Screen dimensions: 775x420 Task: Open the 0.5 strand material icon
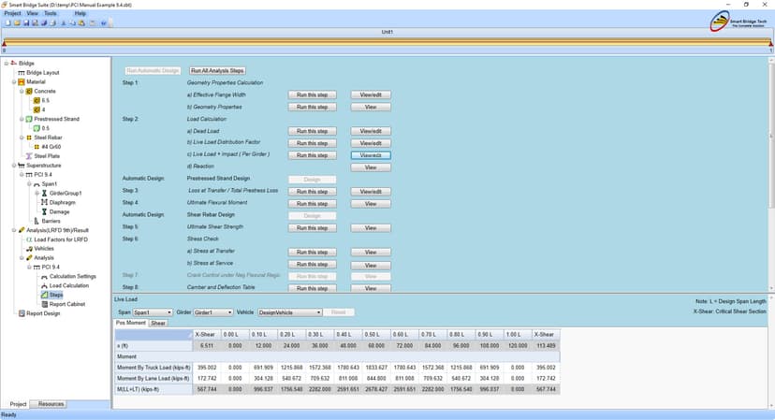pyautogui.click(x=37, y=128)
